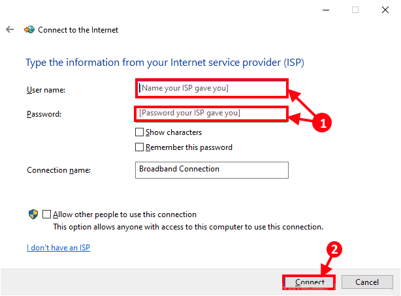Viewport: 401px width, 296px height.
Task: Click the ISP information heading text
Action: tap(165, 63)
